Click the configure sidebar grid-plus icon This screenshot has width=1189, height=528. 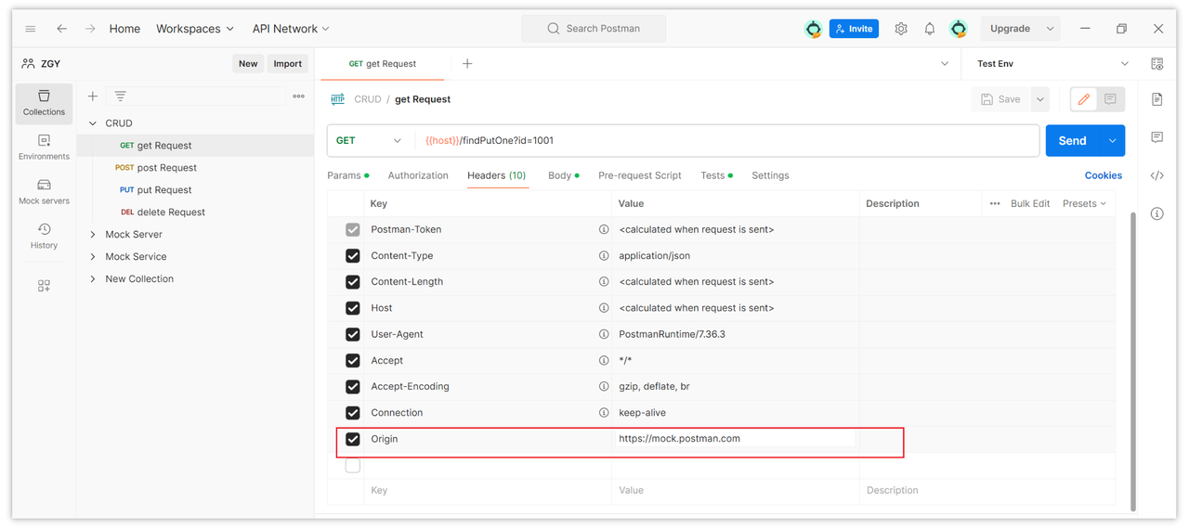click(44, 286)
